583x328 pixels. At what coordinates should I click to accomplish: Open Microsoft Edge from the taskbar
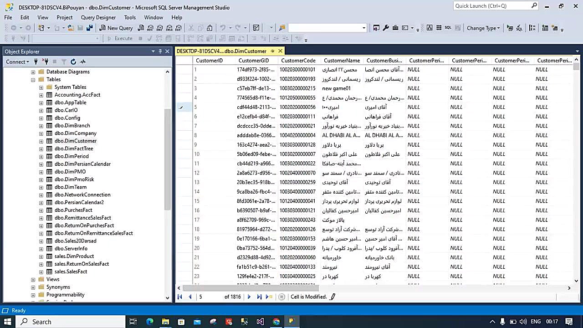coord(150,322)
